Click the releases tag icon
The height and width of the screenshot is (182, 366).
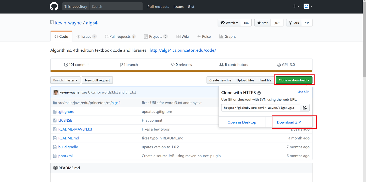pyautogui.click(x=173, y=65)
